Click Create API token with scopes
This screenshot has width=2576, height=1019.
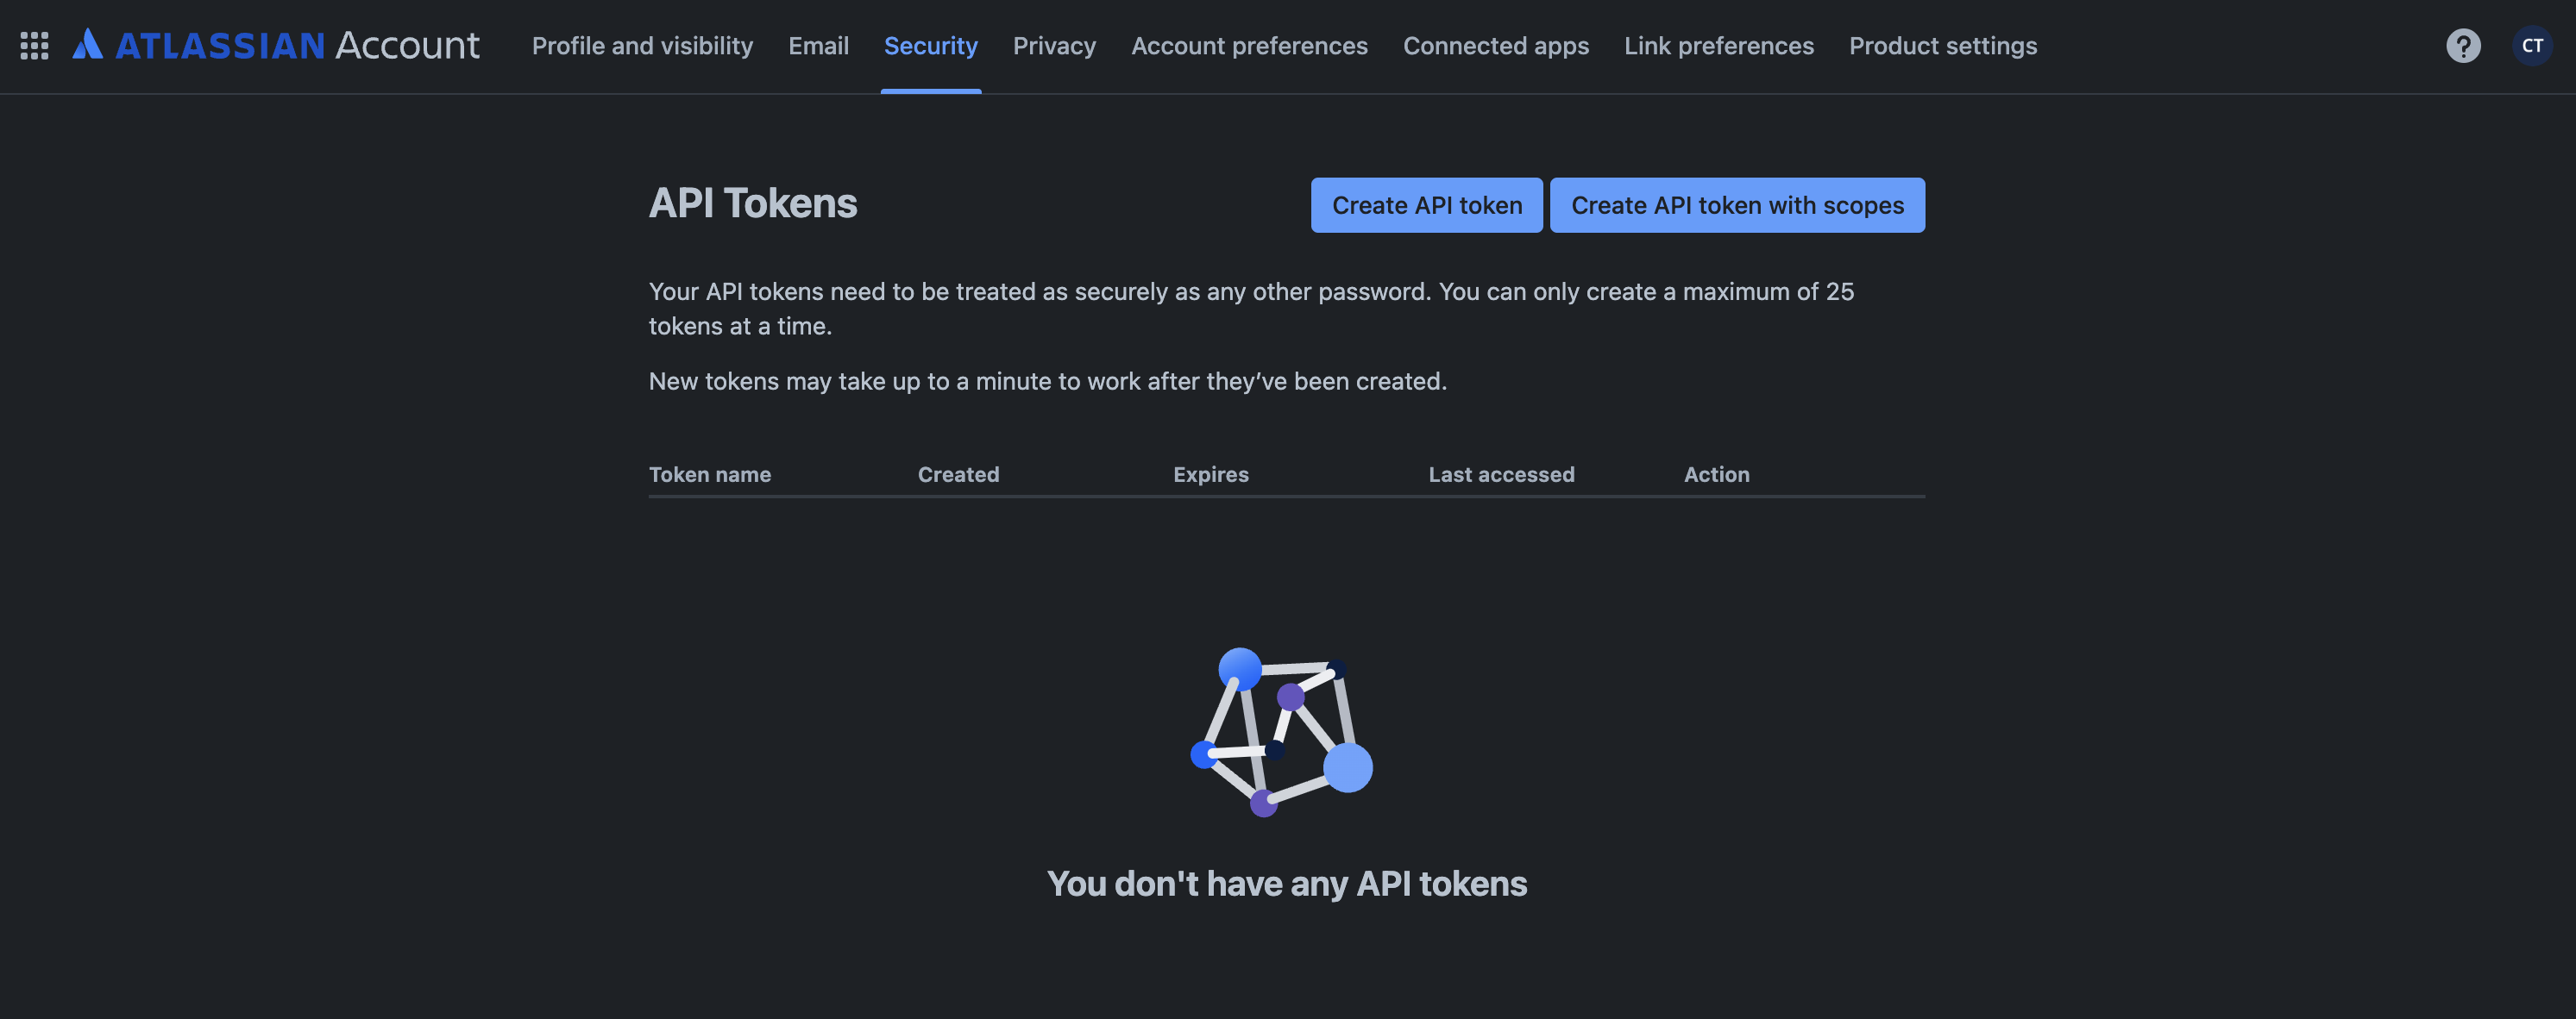tap(1737, 205)
